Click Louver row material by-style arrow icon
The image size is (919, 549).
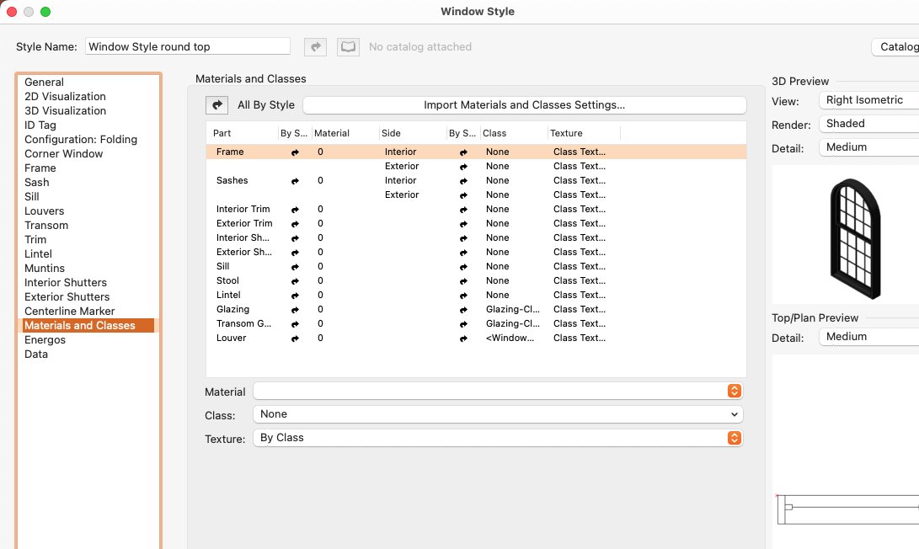coord(295,338)
